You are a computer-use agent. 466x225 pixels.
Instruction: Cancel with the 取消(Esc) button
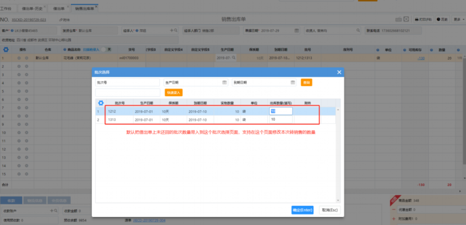click(329, 210)
